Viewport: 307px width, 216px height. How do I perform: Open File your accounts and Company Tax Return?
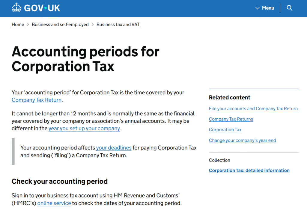(253, 109)
